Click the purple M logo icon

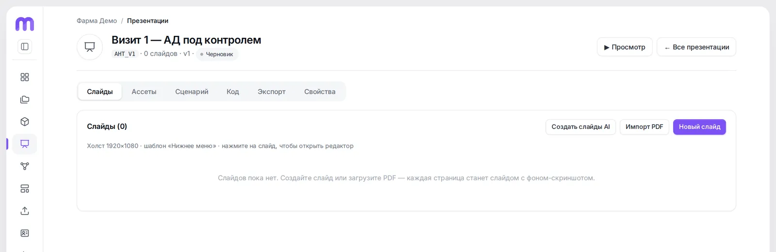coord(25,24)
